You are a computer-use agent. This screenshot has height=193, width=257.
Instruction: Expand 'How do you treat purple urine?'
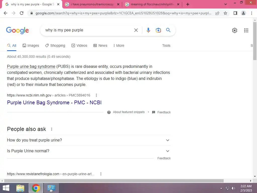point(89,140)
